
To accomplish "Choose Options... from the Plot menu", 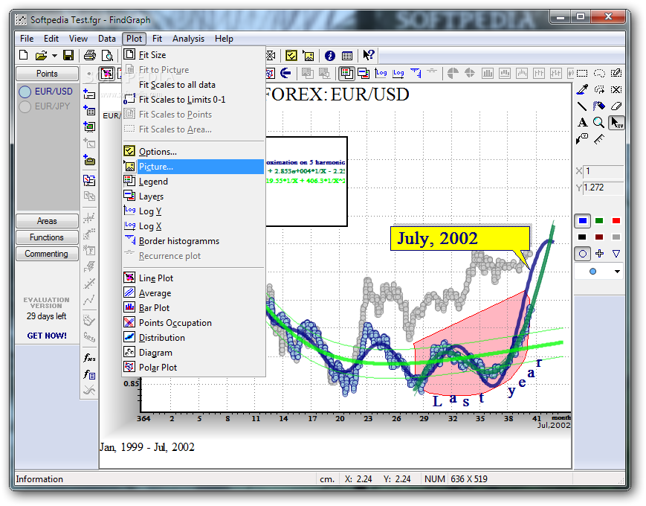I will (x=193, y=152).
